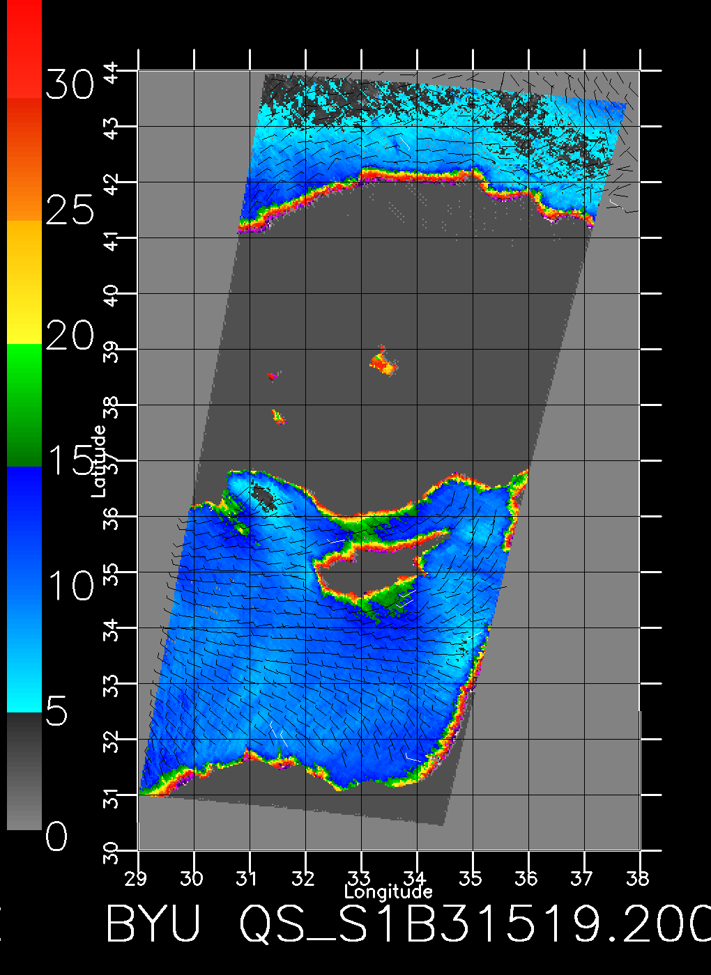
Task: Click longitude axis label "29"
Action: (137, 878)
